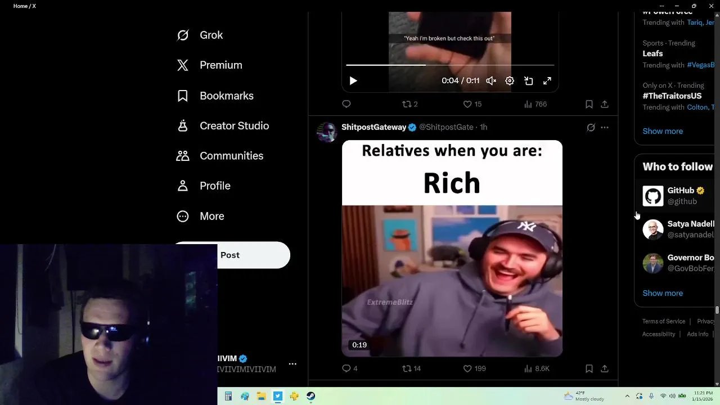
Task: Reply to the top video post
Action: 346,104
